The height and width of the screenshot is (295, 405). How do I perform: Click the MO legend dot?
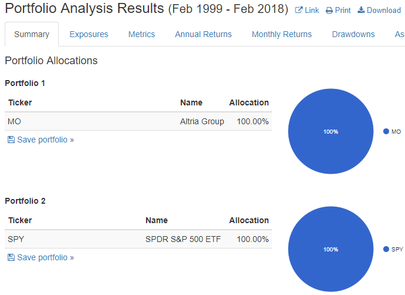[x=386, y=131]
